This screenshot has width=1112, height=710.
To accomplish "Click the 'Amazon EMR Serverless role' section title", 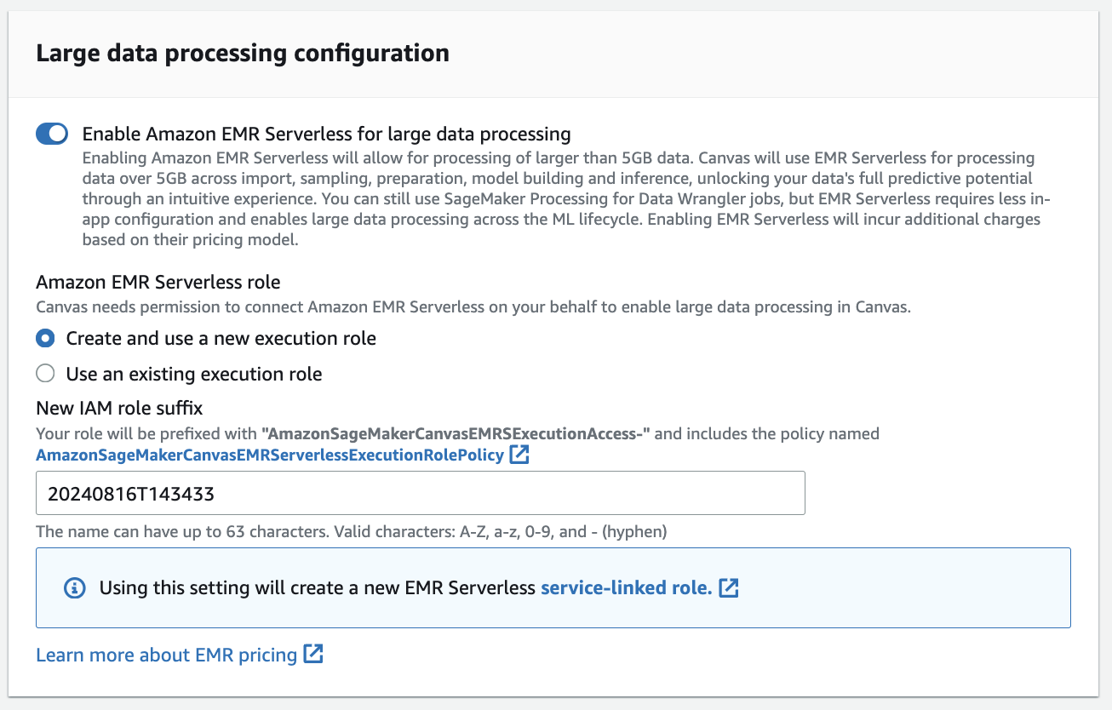I will (158, 282).
